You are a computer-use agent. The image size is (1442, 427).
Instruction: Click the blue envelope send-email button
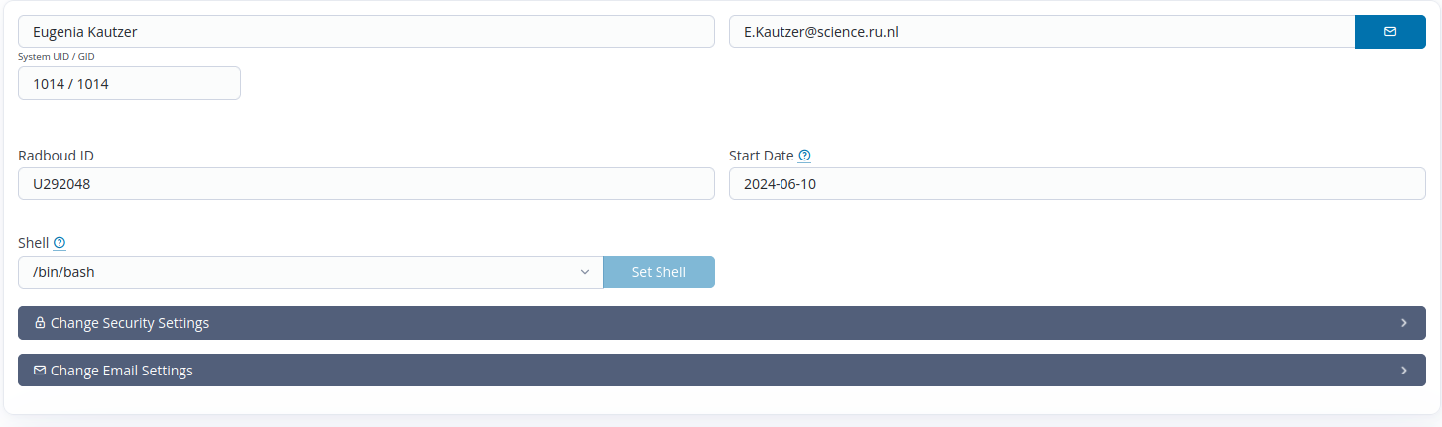pyautogui.click(x=1389, y=32)
